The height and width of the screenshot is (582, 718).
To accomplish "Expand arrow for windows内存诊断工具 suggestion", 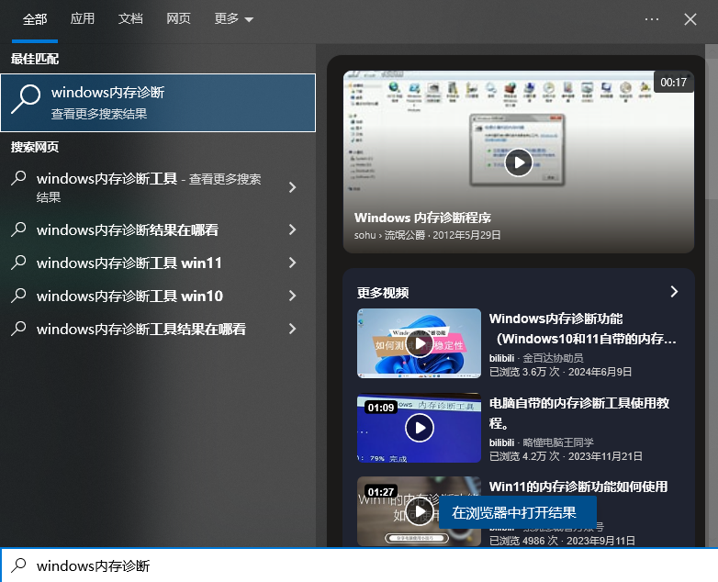I will (x=292, y=187).
